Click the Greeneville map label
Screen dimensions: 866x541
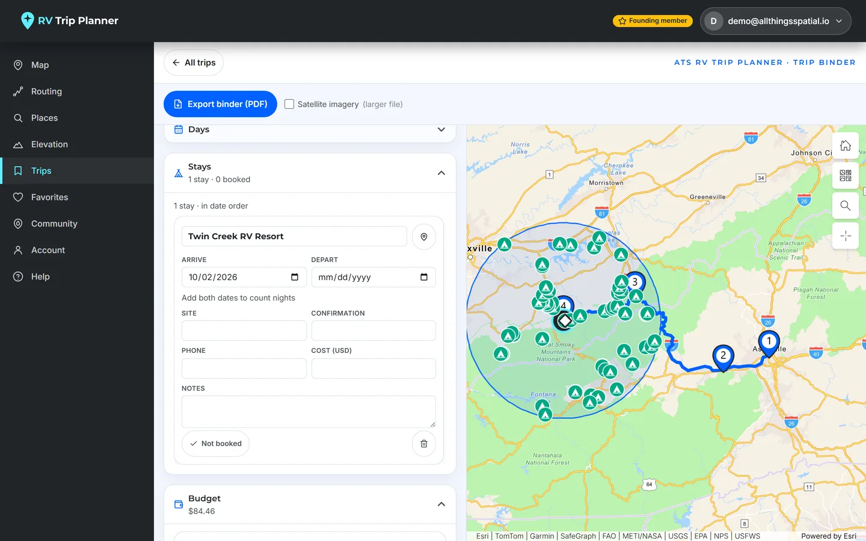(x=708, y=197)
